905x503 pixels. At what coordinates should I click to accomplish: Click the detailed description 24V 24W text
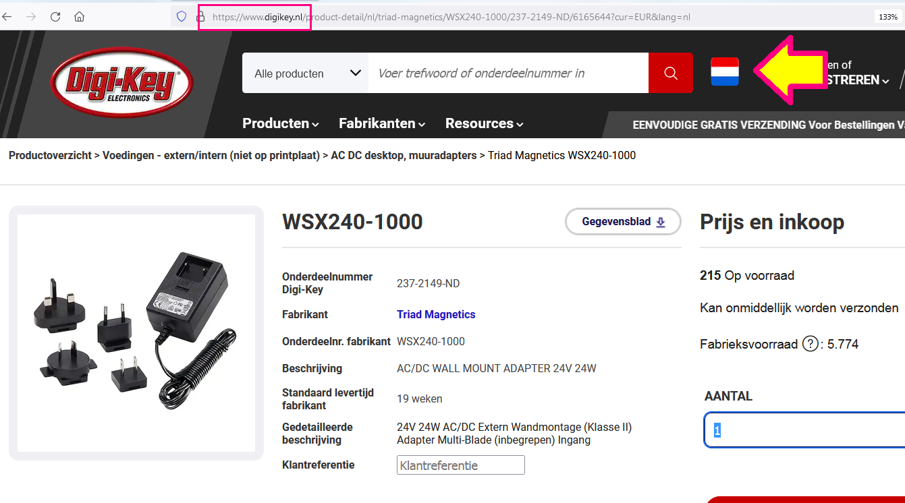514,434
